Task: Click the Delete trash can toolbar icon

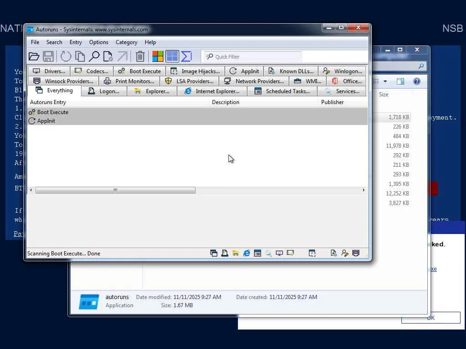Action: point(140,56)
